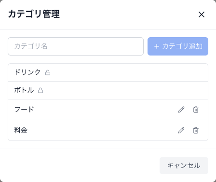Viewport: 216px width, 182px height.
Task: Delete the フード category via trash icon
Action: pos(196,110)
